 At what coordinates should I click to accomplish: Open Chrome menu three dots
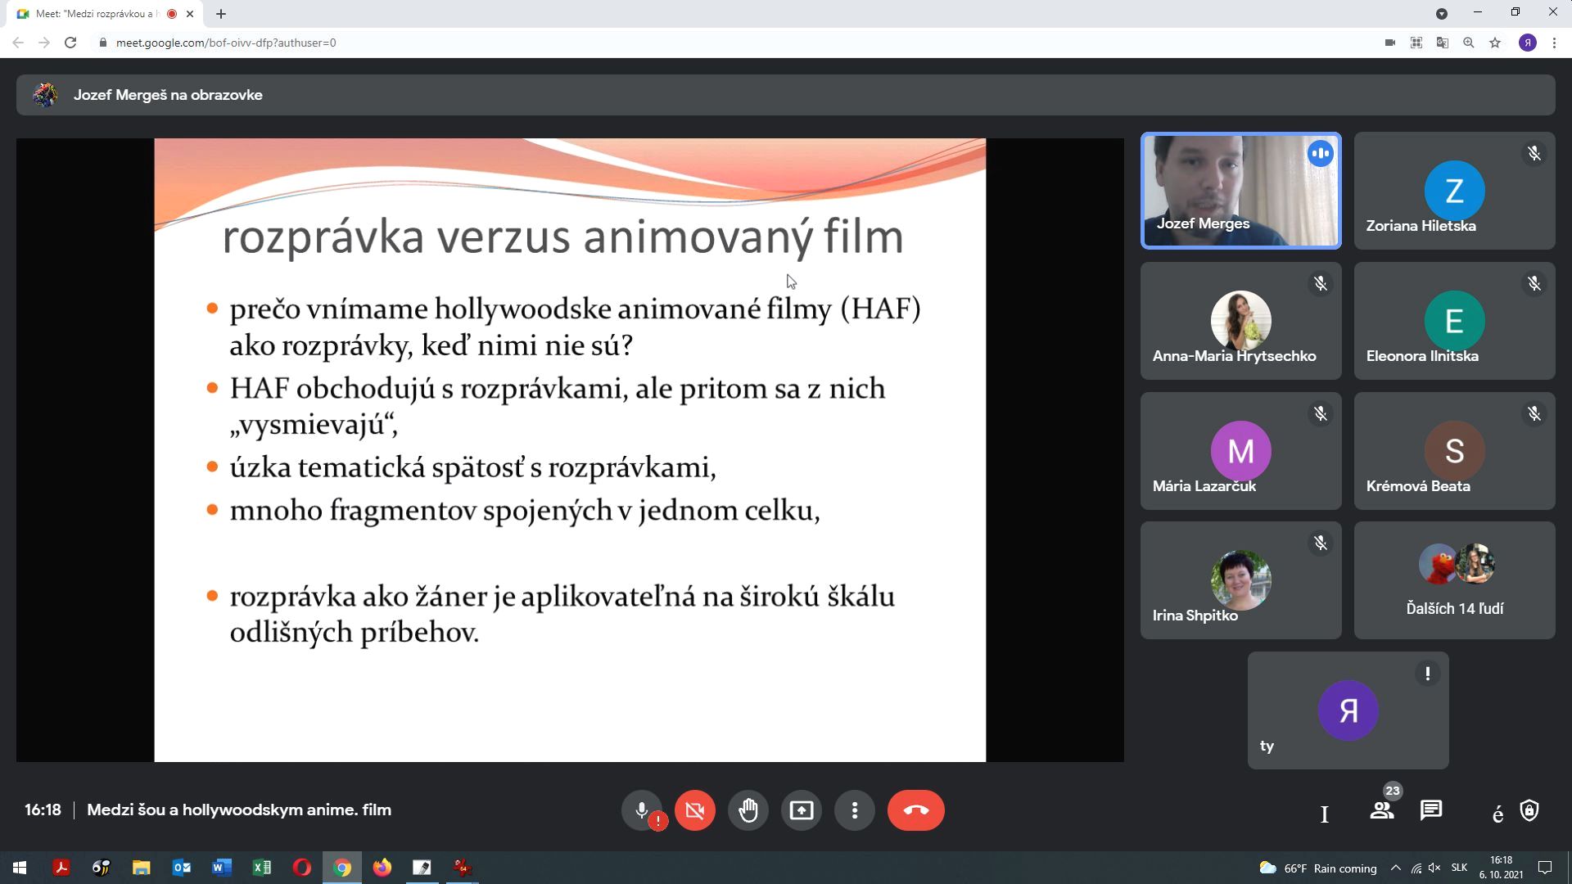click(x=1554, y=43)
